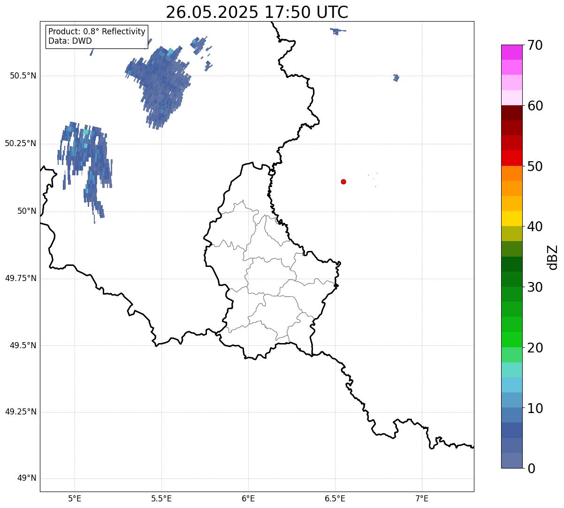This screenshot has height=508, width=564.
Task: Click the '5°E' longitude label
Action: click(x=75, y=498)
